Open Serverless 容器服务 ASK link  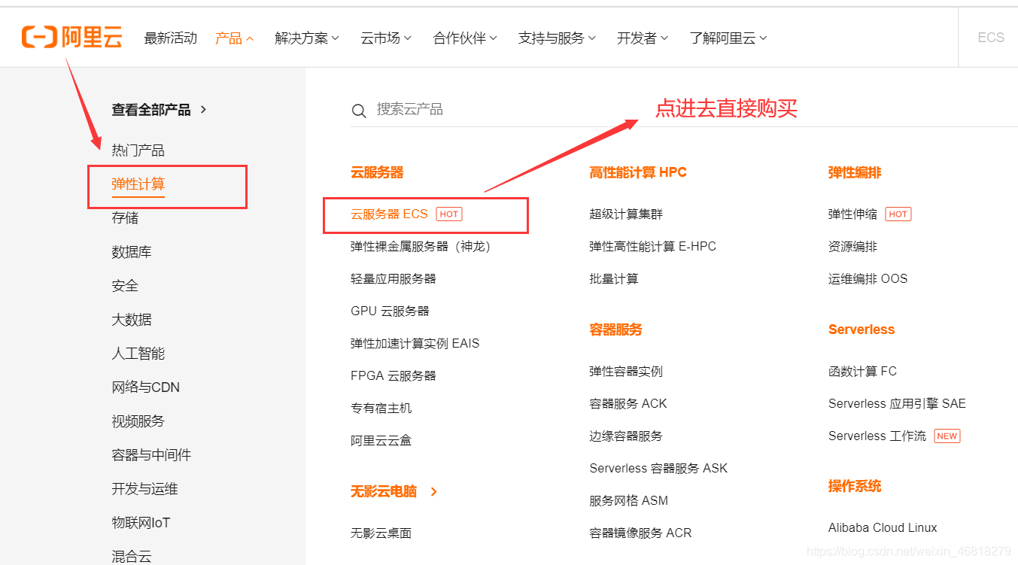(658, 469)
